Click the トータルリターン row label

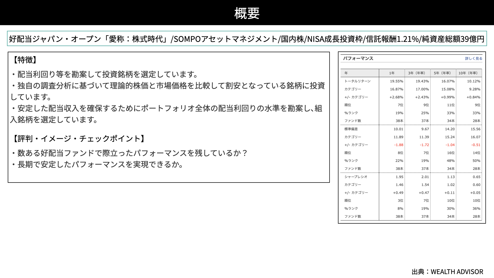(357, 81)
